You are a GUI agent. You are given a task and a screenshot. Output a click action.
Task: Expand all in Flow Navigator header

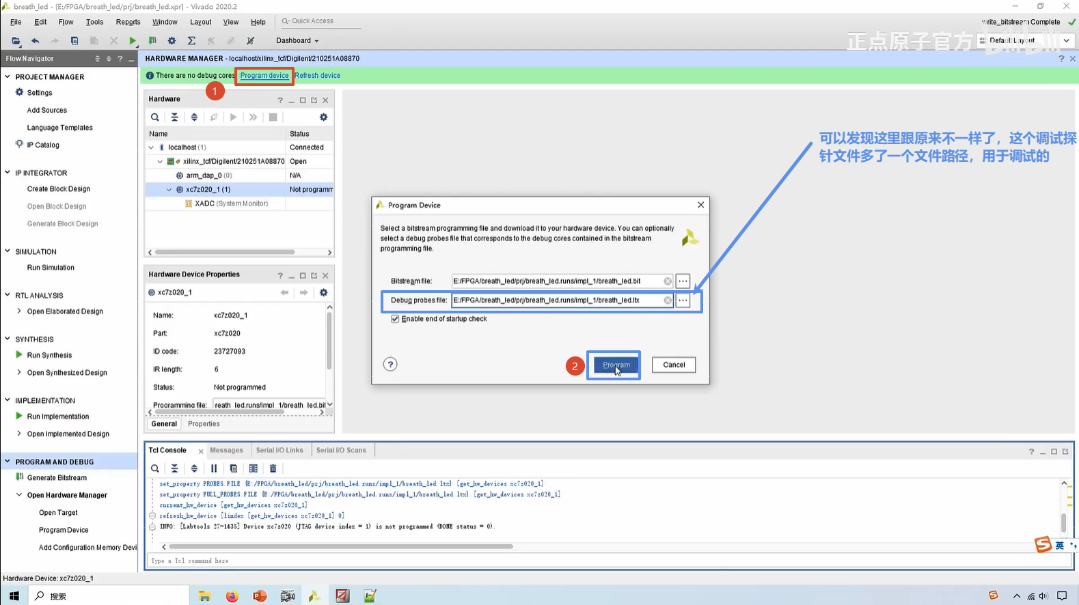click(x=109, y=59)
